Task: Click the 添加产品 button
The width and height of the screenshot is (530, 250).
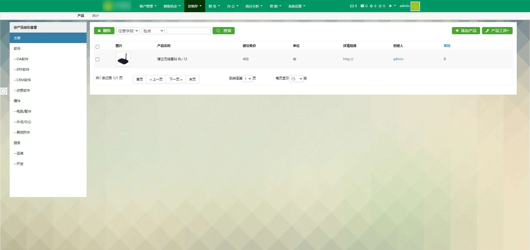Action: tap(466, 31)
